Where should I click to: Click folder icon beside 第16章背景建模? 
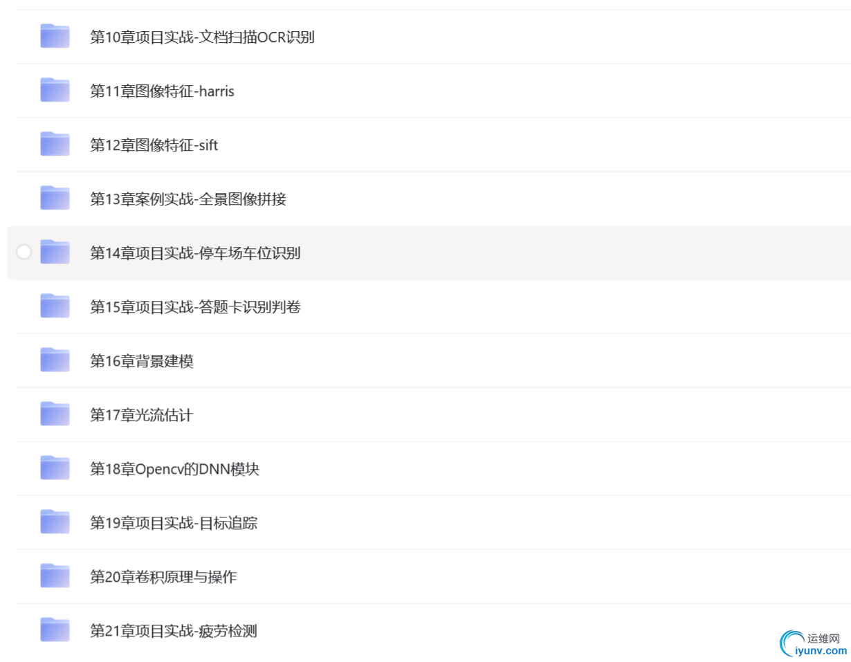click(x=55, y=360)
